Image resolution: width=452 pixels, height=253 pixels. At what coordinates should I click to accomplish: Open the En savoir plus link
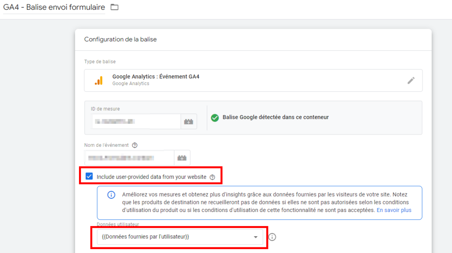(394, 210)
